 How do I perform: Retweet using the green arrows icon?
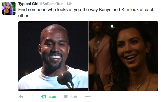[x=44, y=97]
